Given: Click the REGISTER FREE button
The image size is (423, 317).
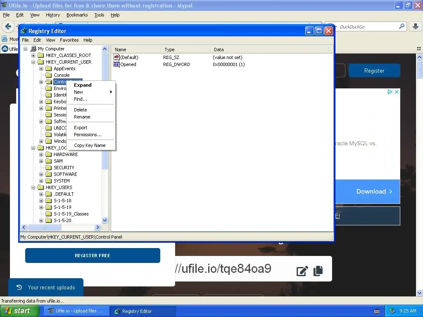Looking at the screenshot, I should coord(93,255).
